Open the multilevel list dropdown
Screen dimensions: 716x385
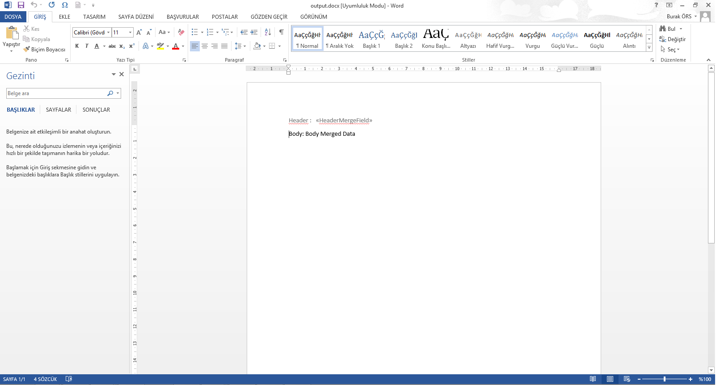pos(232,32)
